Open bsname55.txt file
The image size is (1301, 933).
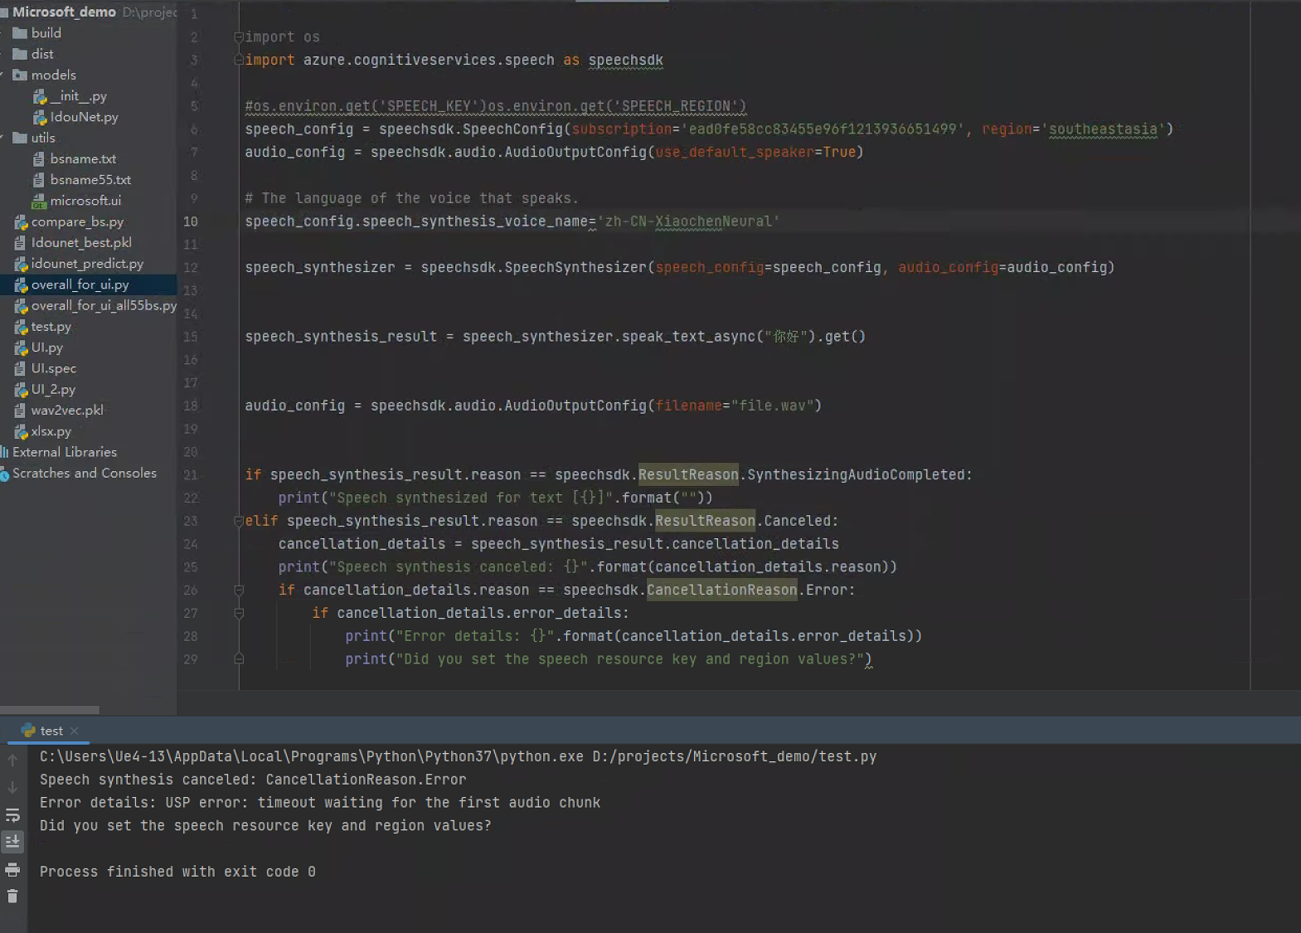pos(90,179)
